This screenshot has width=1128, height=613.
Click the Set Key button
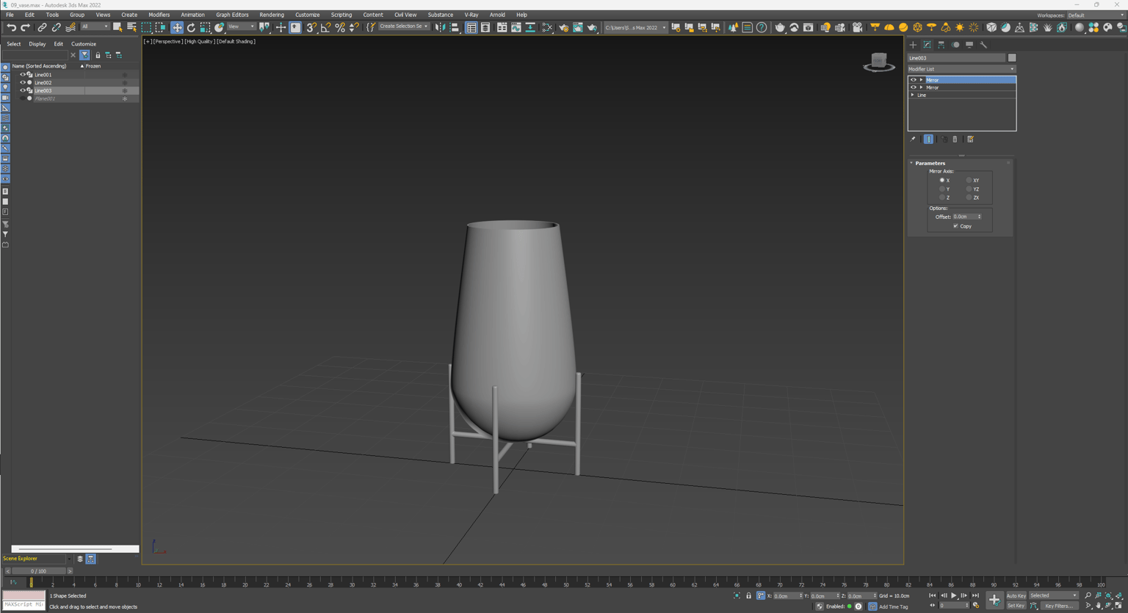(1016, 606)
